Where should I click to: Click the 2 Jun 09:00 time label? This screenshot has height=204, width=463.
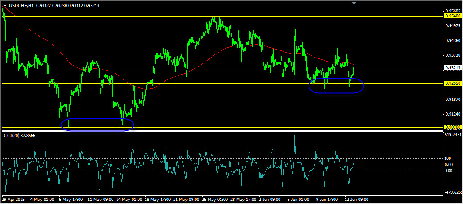pyautogui.click(x=270, y=199)
